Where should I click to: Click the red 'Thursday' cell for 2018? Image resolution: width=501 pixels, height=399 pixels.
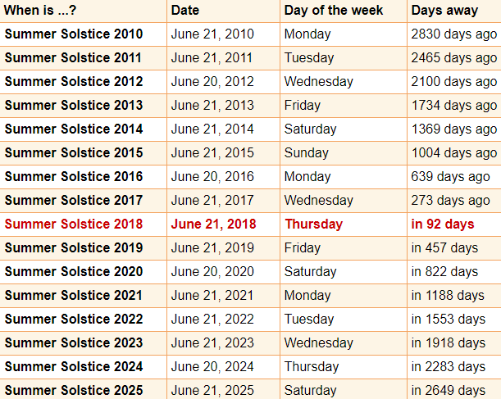pos(313,224)
